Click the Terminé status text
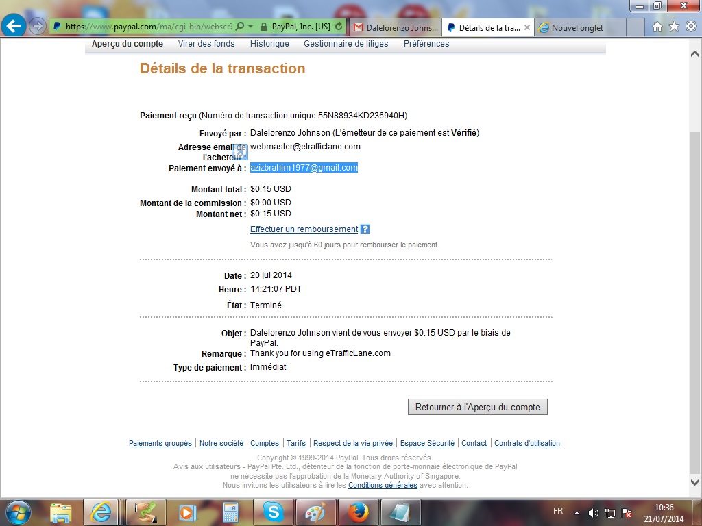The image size is (702, 526). pyautogui.click(x=266, y=305)
